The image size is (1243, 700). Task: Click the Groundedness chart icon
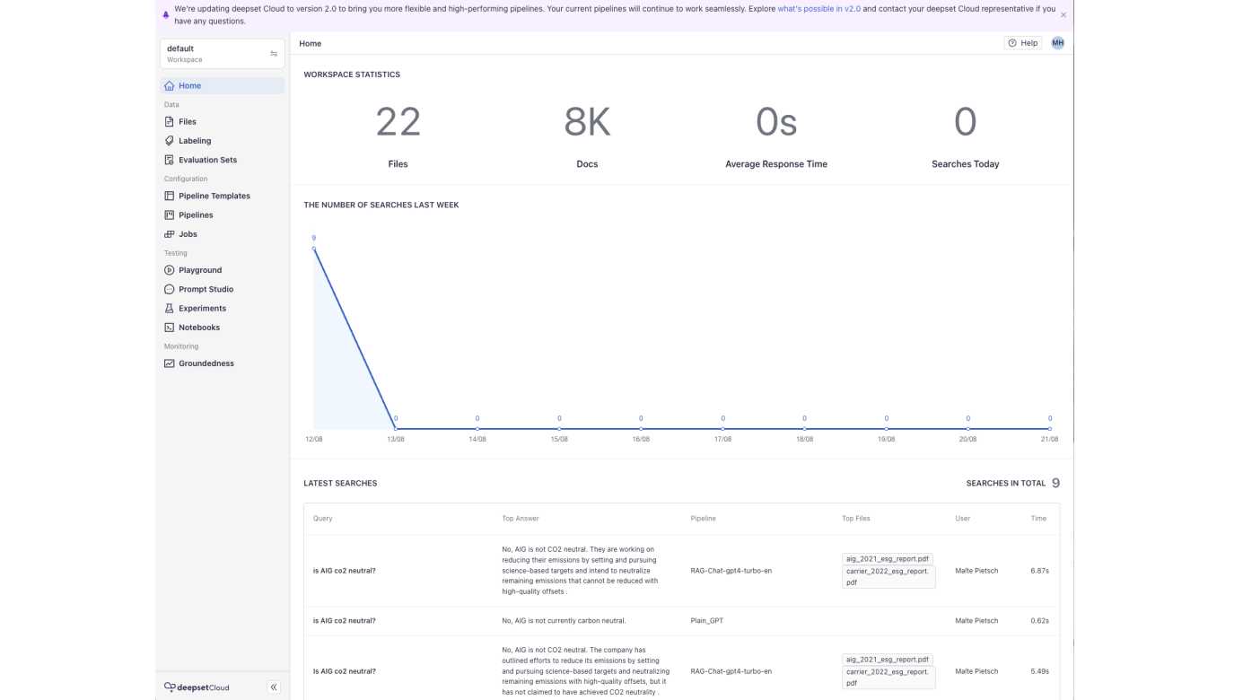(170, 364)
